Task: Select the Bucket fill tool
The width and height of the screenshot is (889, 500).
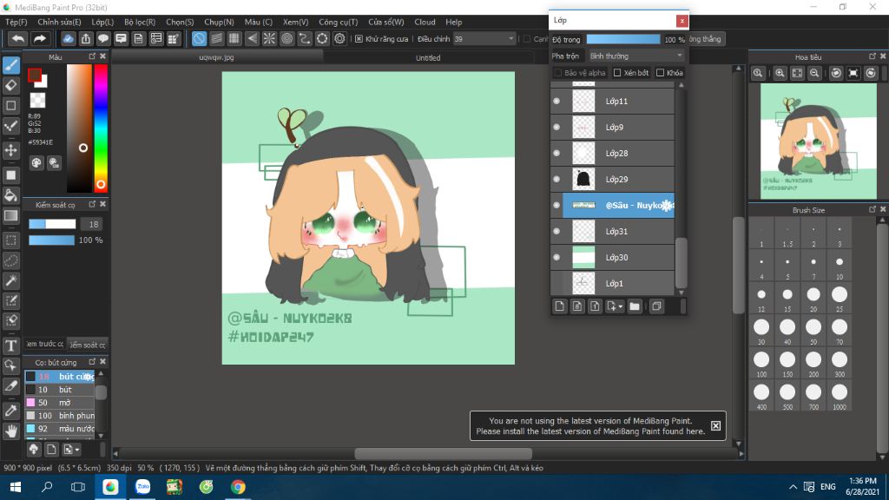Action: click(11, 195)
